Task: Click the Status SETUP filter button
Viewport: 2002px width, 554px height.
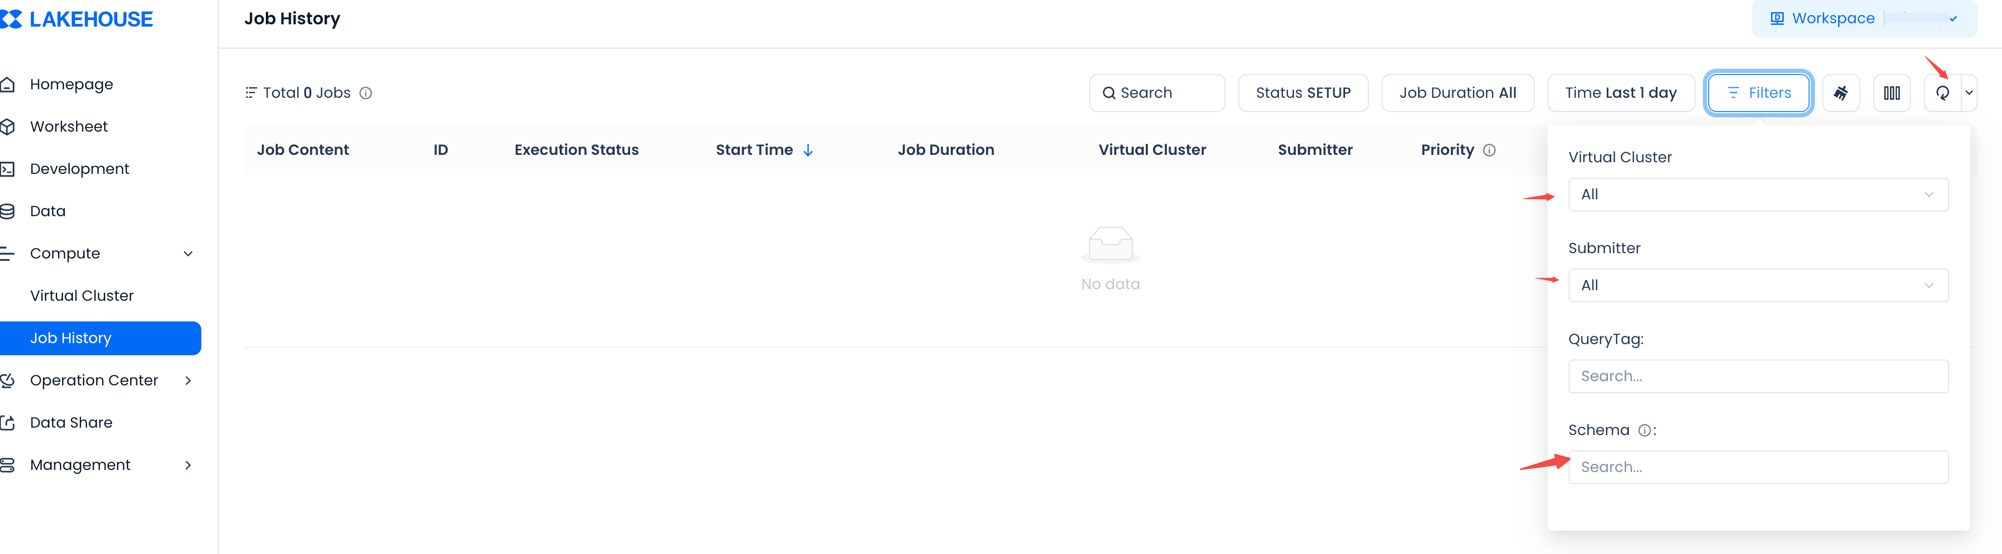Action: 1303,93
